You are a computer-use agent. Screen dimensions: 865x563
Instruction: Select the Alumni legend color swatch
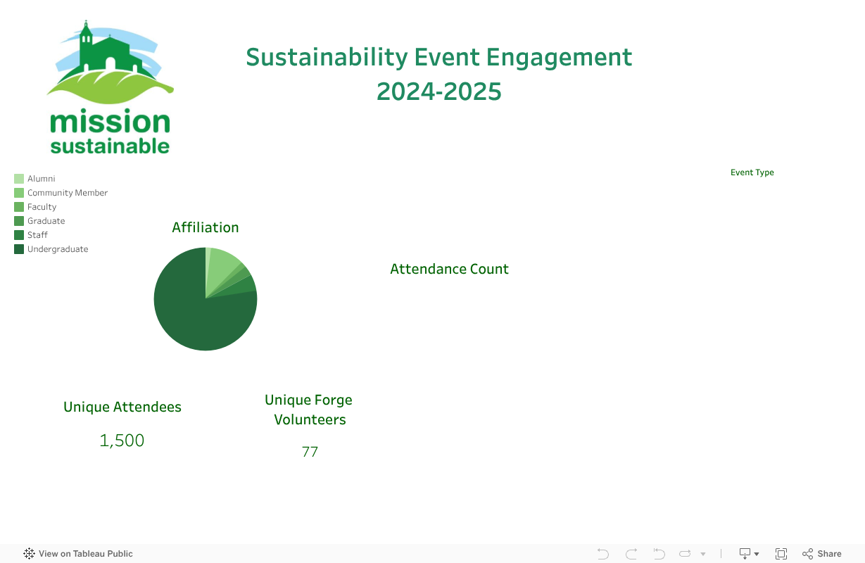(19, 179)
